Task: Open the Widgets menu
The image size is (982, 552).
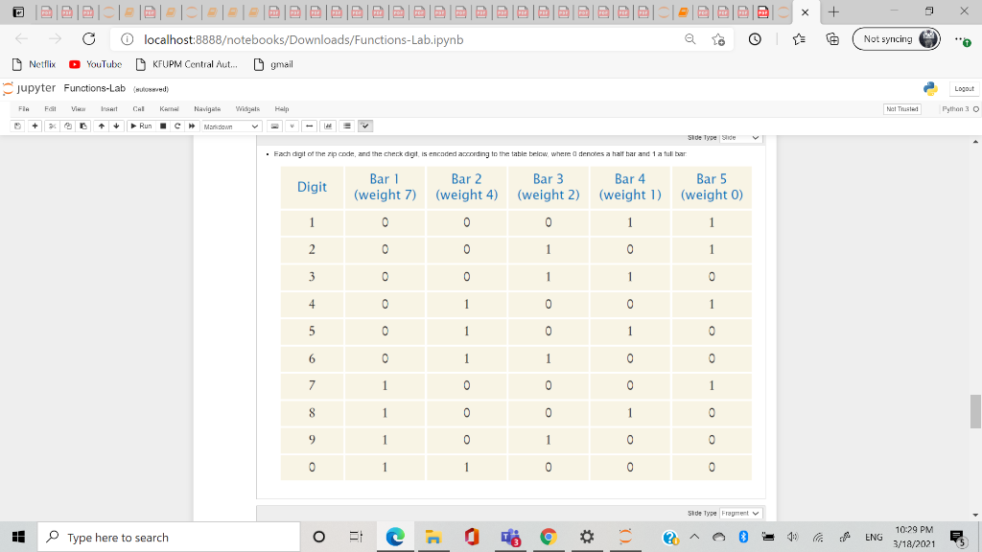Action: 247,109
